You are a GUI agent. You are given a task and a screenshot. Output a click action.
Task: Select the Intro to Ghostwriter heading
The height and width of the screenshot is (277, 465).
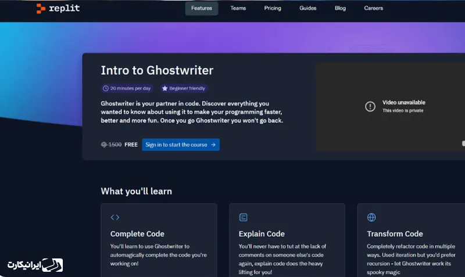pos(157,70)
